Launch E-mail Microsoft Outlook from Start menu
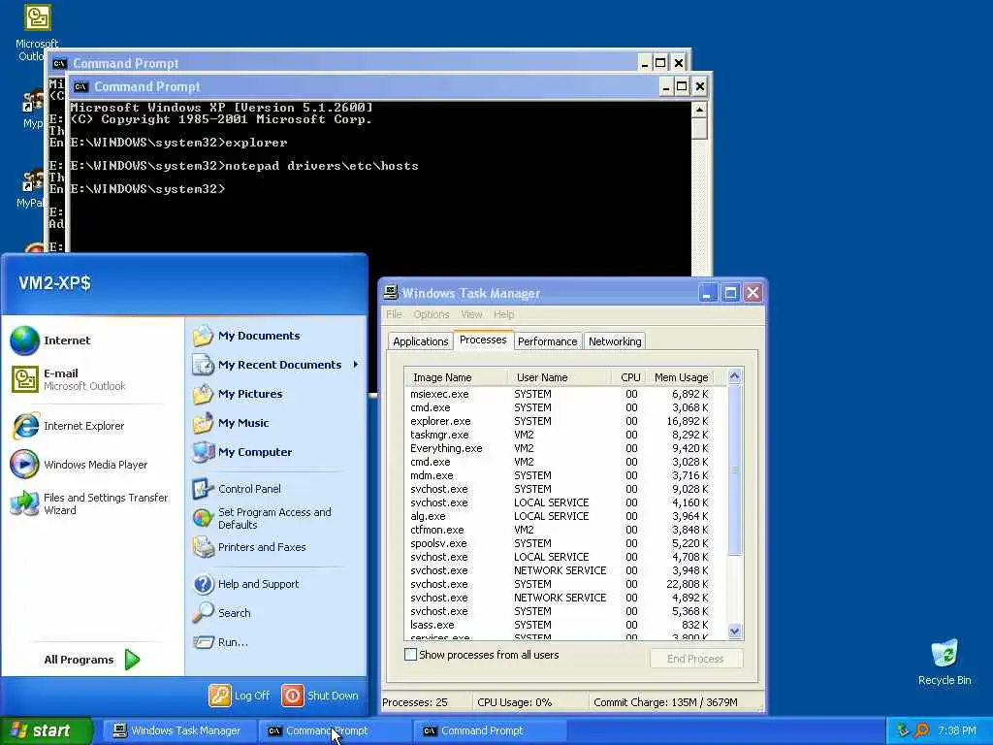The image size is (993, 745). click(69, 379)
